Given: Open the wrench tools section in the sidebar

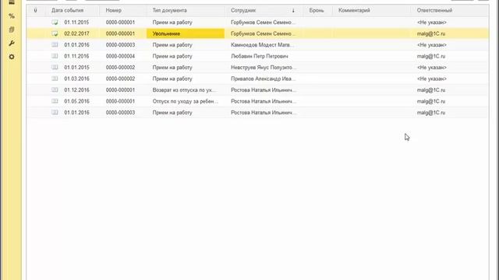Looking at the screenshot, I should coord(12,44).
